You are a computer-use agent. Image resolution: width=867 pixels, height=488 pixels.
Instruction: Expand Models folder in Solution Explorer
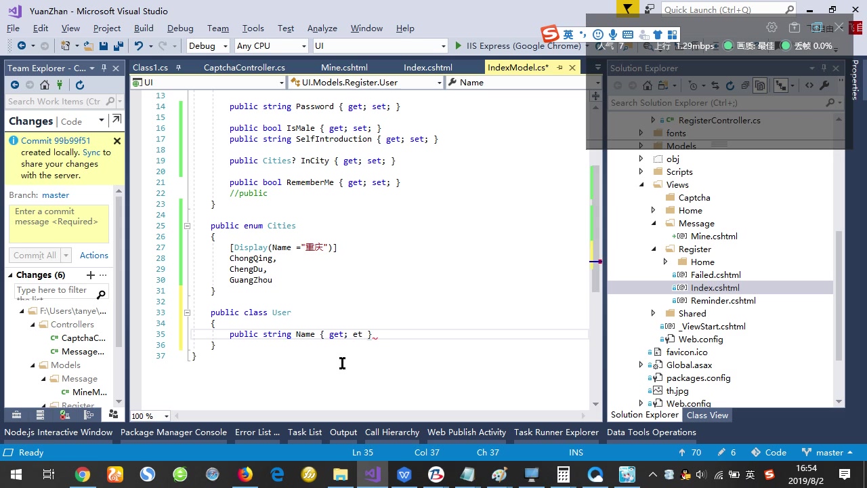(641, 146)
